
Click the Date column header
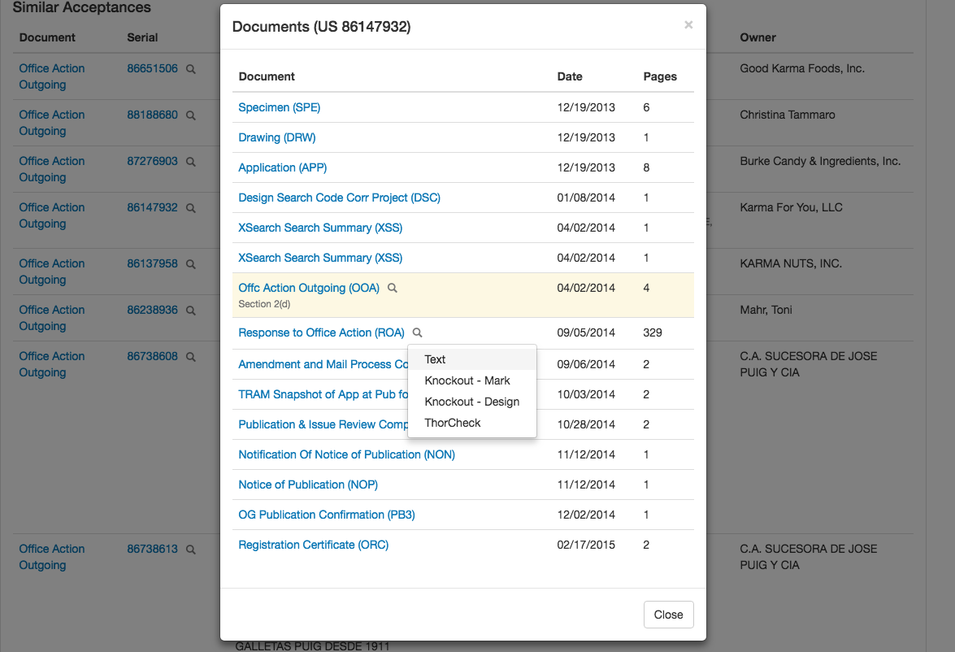569,76
